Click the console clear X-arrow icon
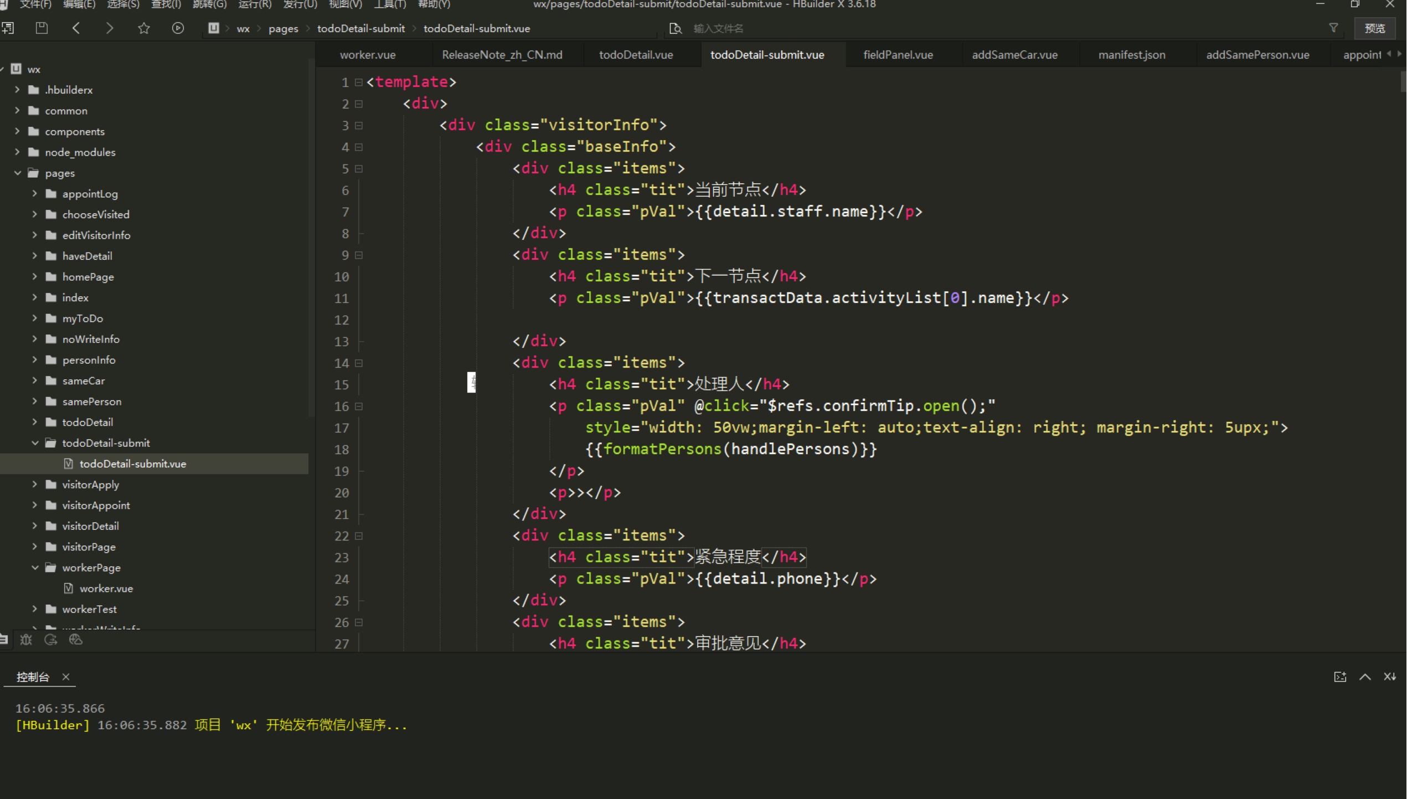 [x=1390, y=677]
